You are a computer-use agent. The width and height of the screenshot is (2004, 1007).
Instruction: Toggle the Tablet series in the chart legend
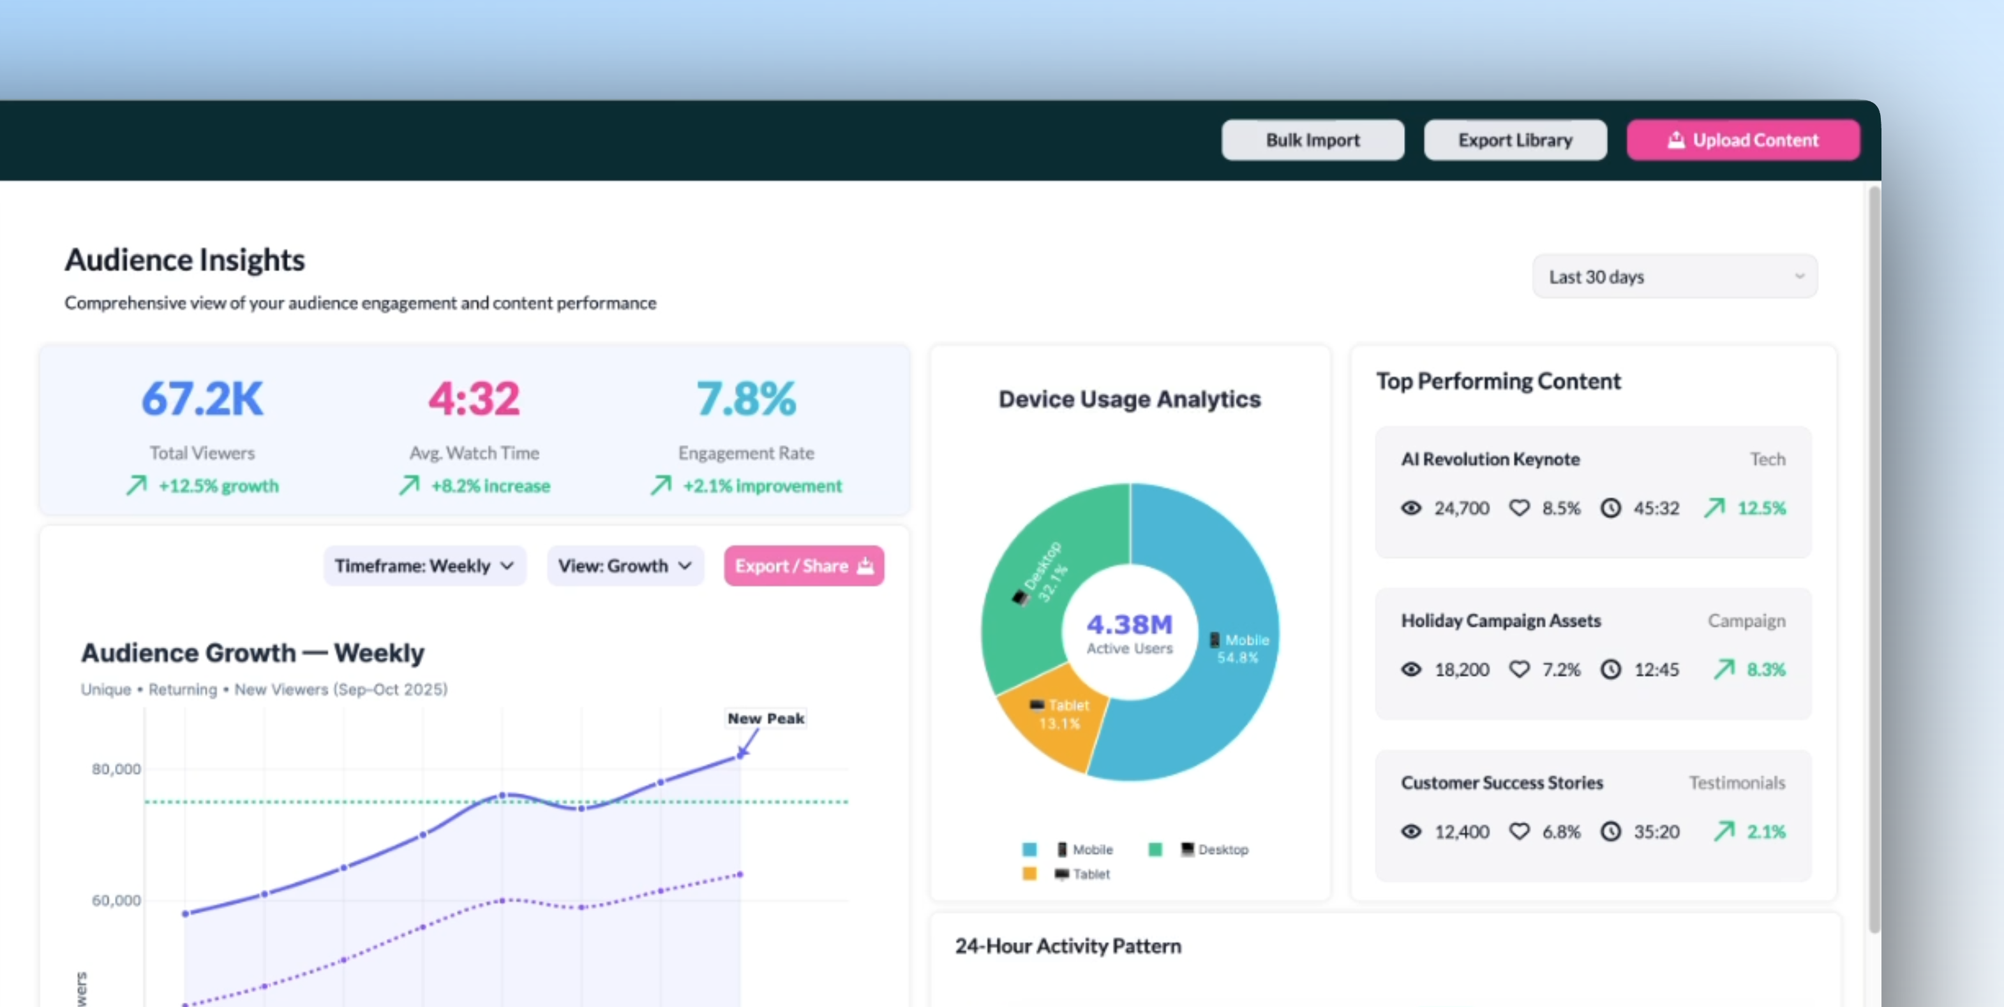pyautogui.click(x=1082, y=874)
